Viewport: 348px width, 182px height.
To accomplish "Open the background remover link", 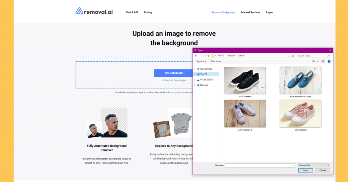I will (x=174, y=92).
